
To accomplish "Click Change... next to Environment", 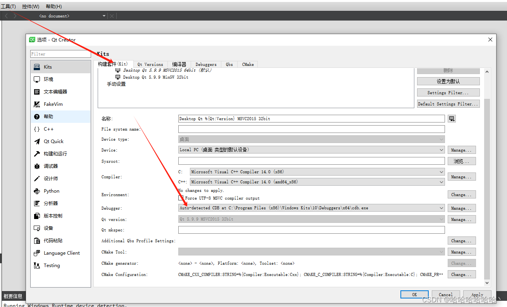I will pos(461,195).
